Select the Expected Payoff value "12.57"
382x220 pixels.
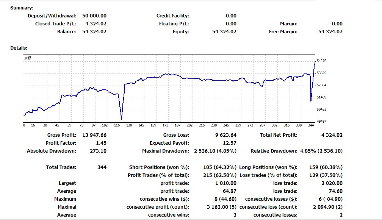pyautogui.click(x=230, y=143)
